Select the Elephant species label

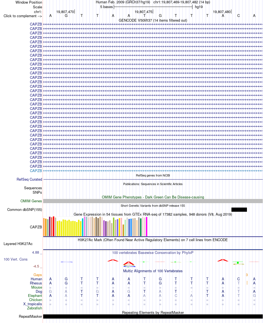tap(35, 296)
